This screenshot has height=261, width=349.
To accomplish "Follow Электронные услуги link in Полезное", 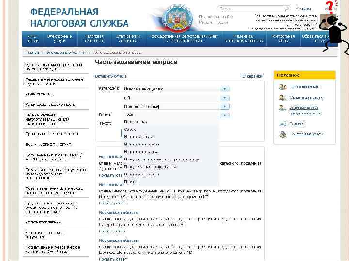I will 306,134.
